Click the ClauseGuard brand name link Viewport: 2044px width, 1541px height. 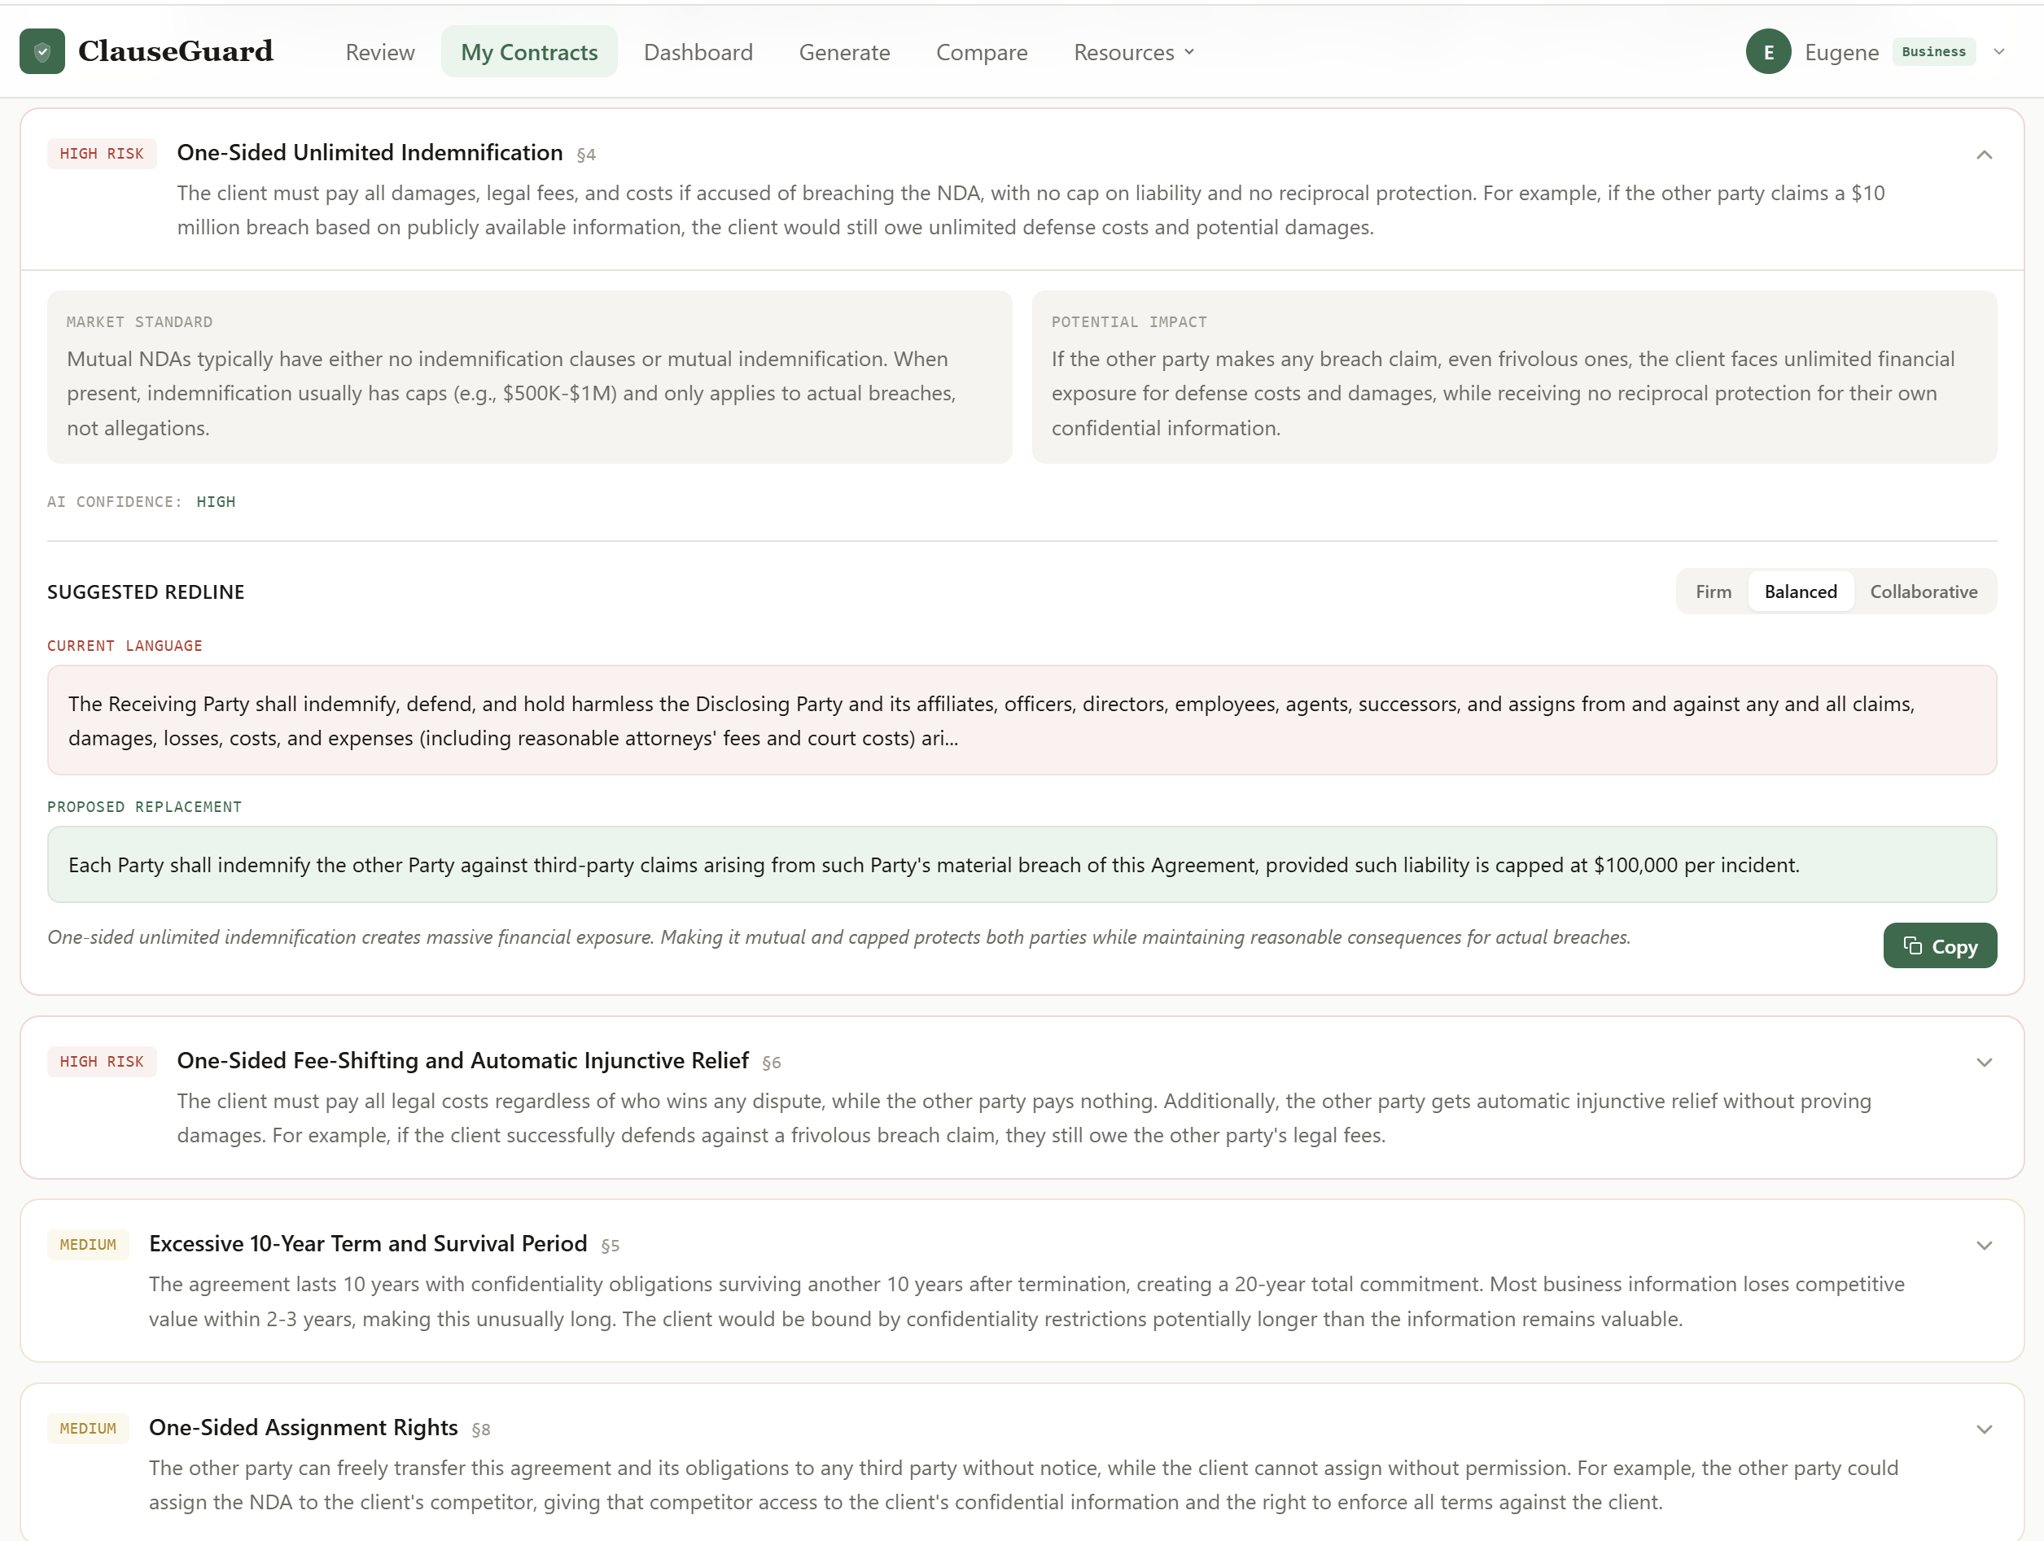coord(176,52)
